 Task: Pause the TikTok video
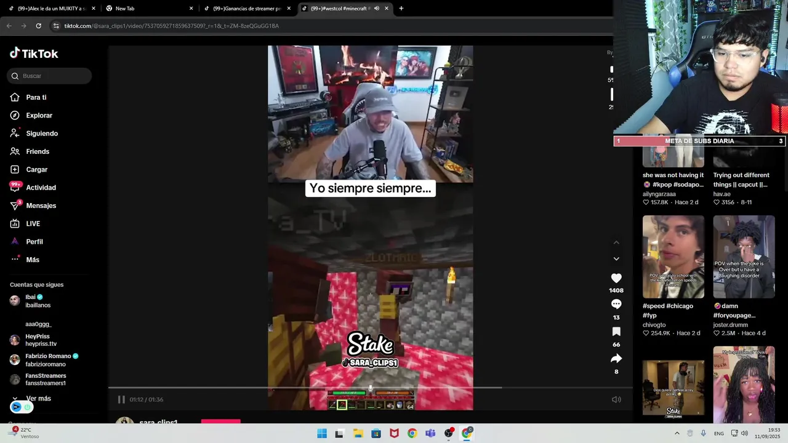121,399
